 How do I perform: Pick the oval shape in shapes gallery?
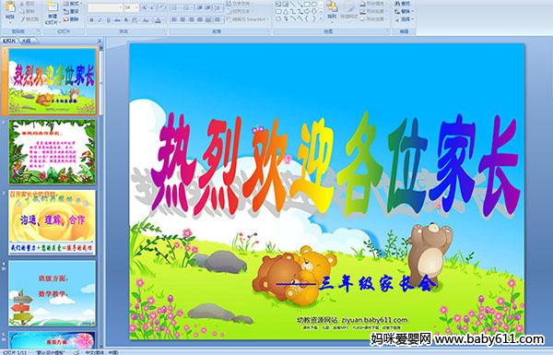coord(314,4)
